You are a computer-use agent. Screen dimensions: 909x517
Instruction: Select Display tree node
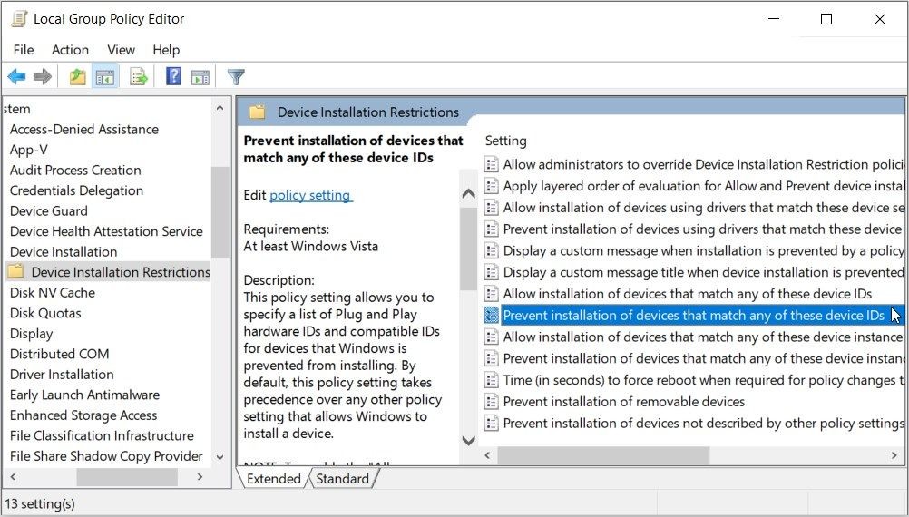(x=32, y=334)
